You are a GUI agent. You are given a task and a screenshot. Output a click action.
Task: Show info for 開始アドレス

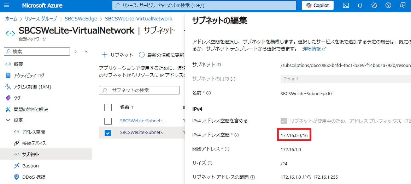point(227,149)
